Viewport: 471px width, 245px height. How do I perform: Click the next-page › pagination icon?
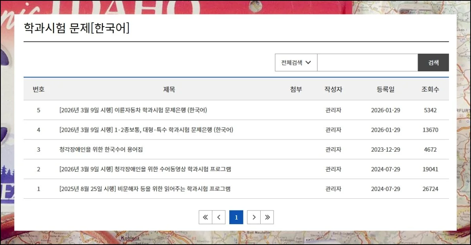click(x=254, y=217)
